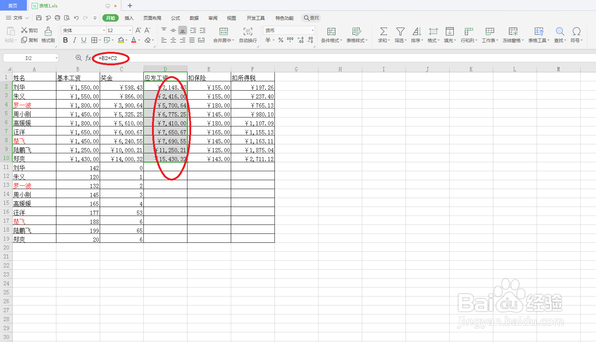Open Conditional Formatting (条件格式)
The width and height of the screenshot is (596, 342).
[x=332, y=35]
